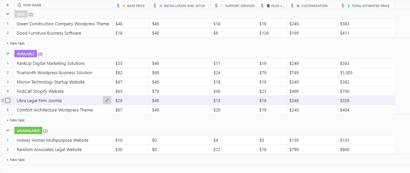Viewport: 410px width, 173px height.
Task: Click the purple AVAILABLE status label
Action: (x=26, y=54)
